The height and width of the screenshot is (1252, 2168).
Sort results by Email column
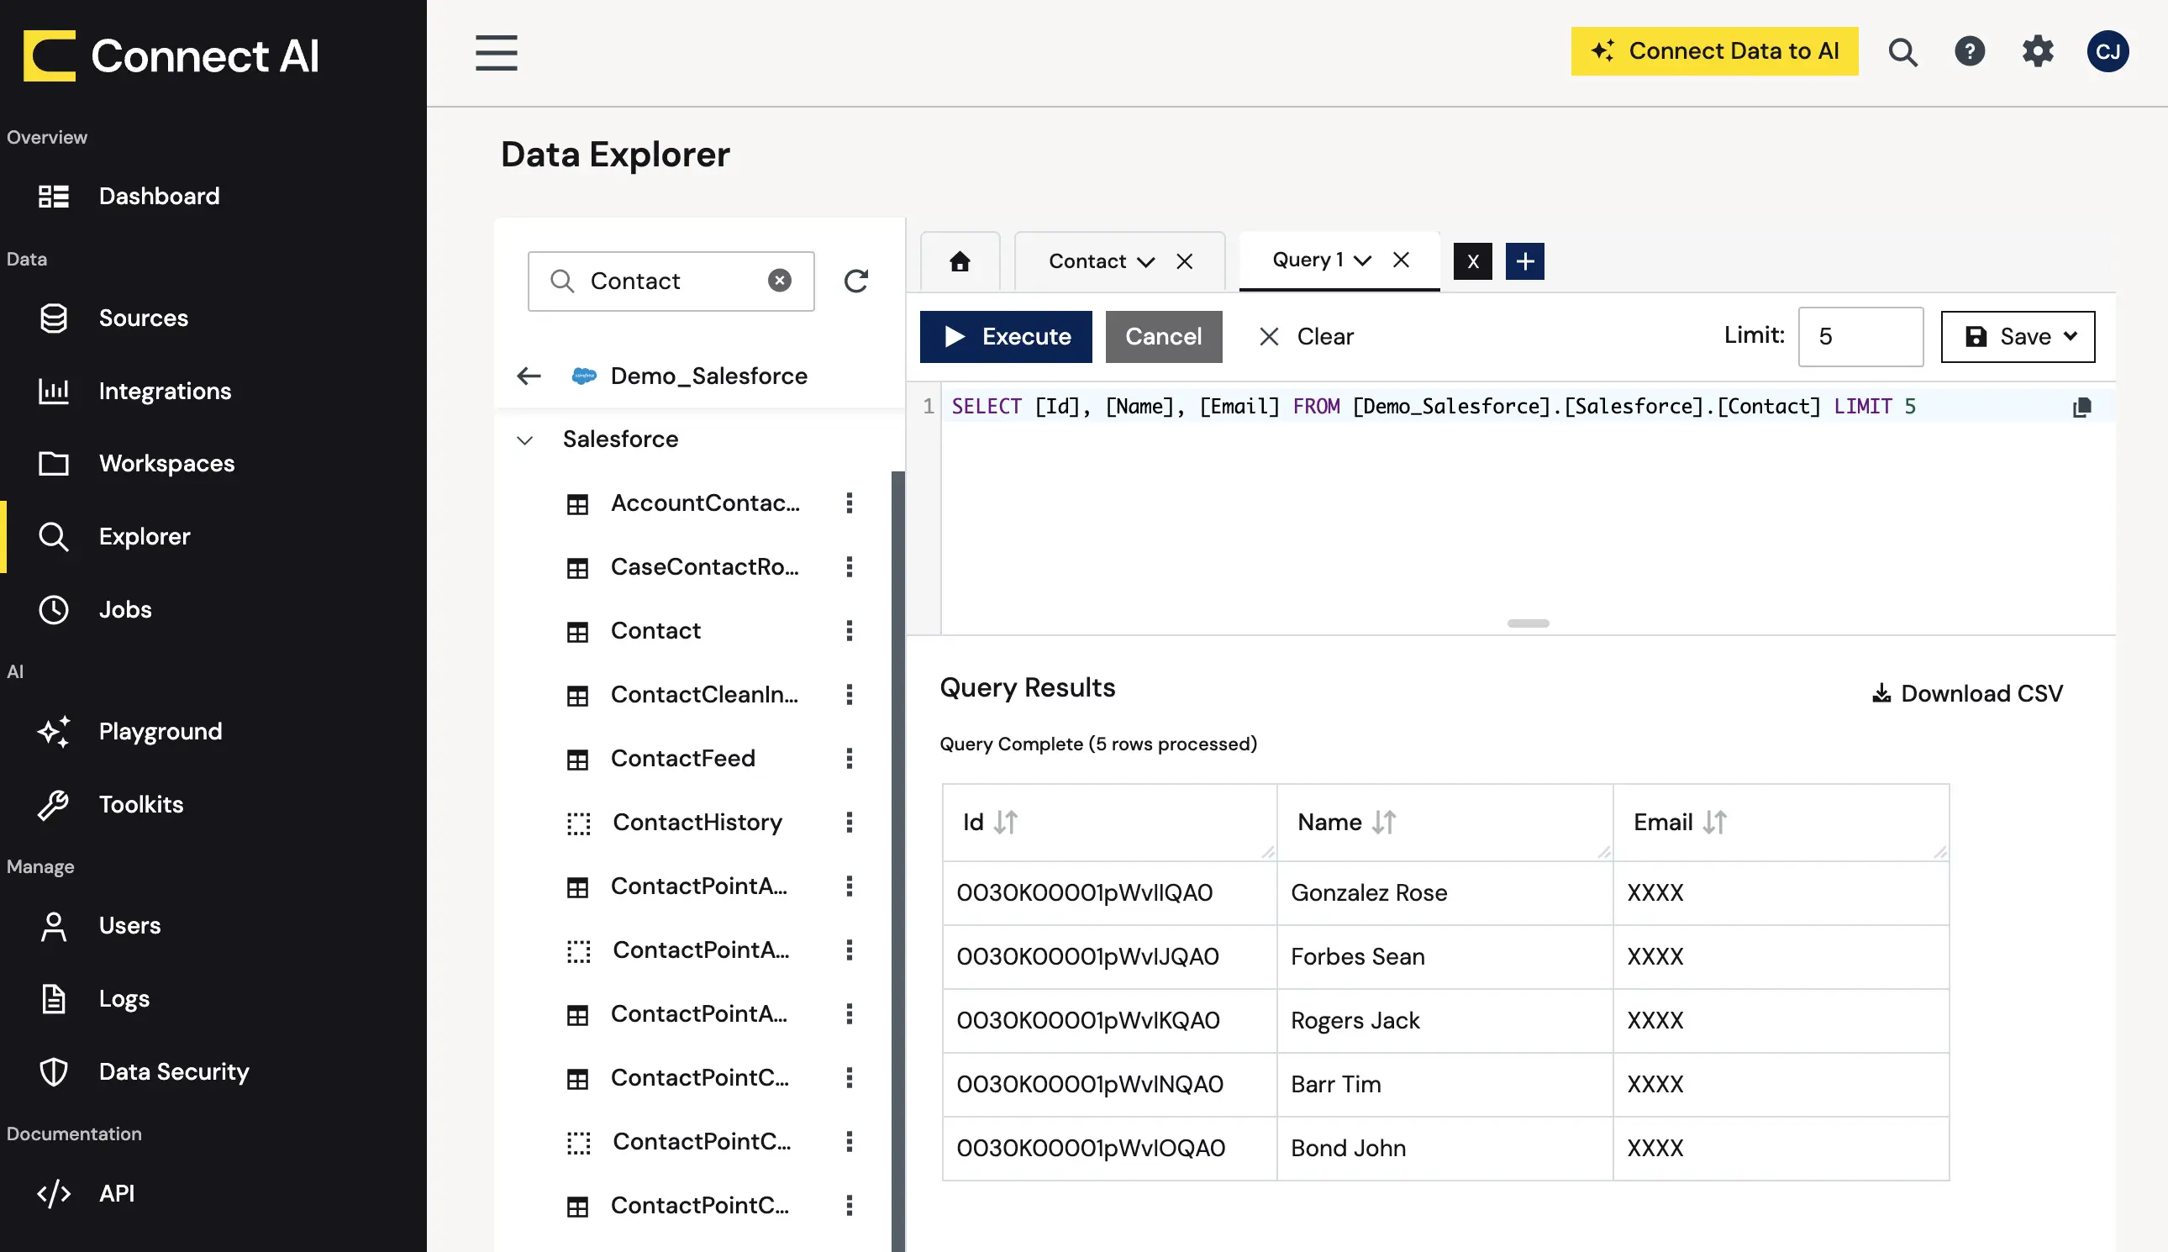pos(1714,822)
